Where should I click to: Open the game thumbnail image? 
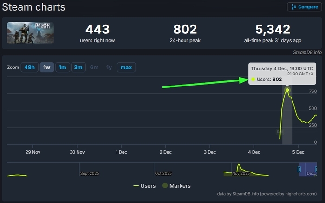coord(30,33)
